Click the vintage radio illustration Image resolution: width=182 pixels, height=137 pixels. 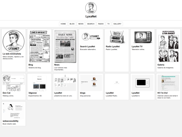[x=117, y=37]
